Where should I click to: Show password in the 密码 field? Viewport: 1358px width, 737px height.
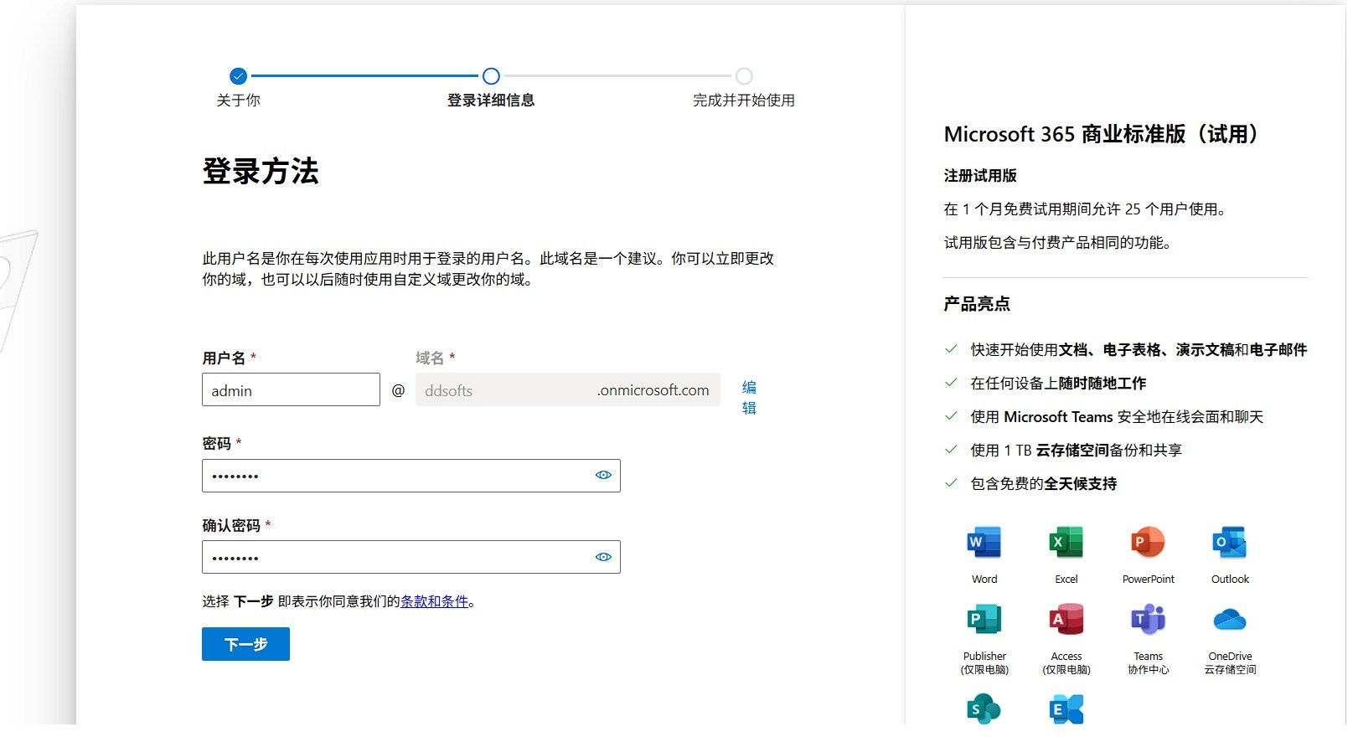tap(603, 475)
